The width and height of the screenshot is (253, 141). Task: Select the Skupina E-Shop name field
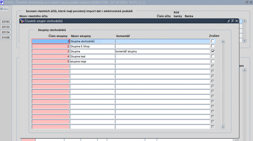(92, 46)
